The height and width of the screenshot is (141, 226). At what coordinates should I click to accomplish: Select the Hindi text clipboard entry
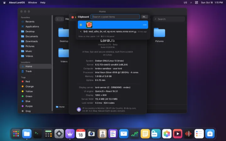pyautogui.click(x=113, y=32)
